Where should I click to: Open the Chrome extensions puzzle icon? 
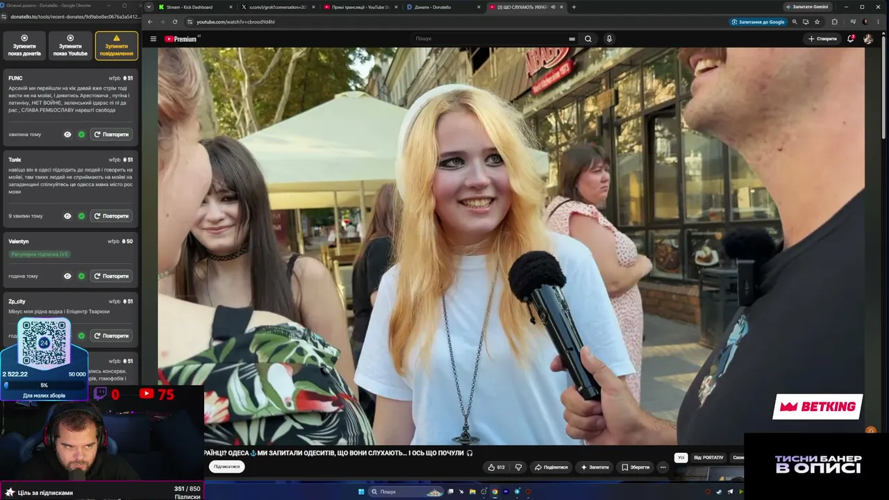pyautogui.click(x=835, y=22)
